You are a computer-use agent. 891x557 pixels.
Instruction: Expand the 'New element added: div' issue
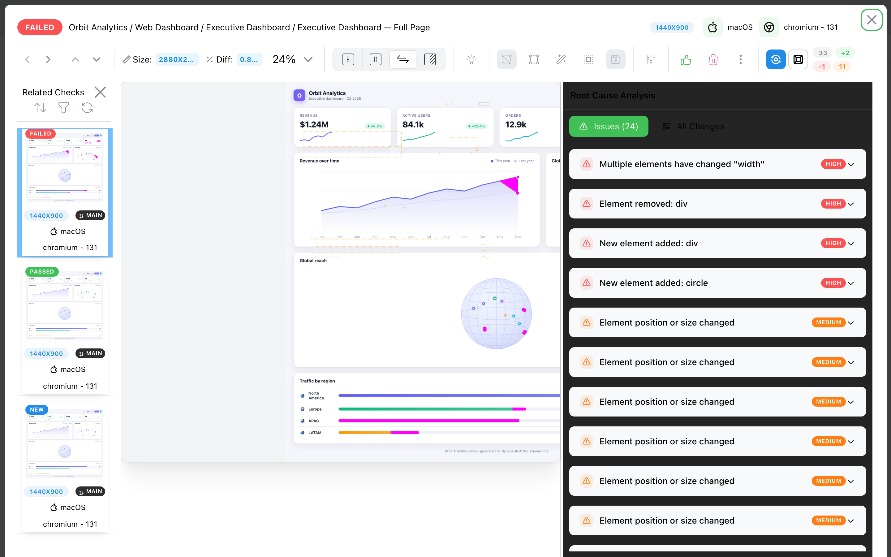pyautogui.click(x=717, y=243)
